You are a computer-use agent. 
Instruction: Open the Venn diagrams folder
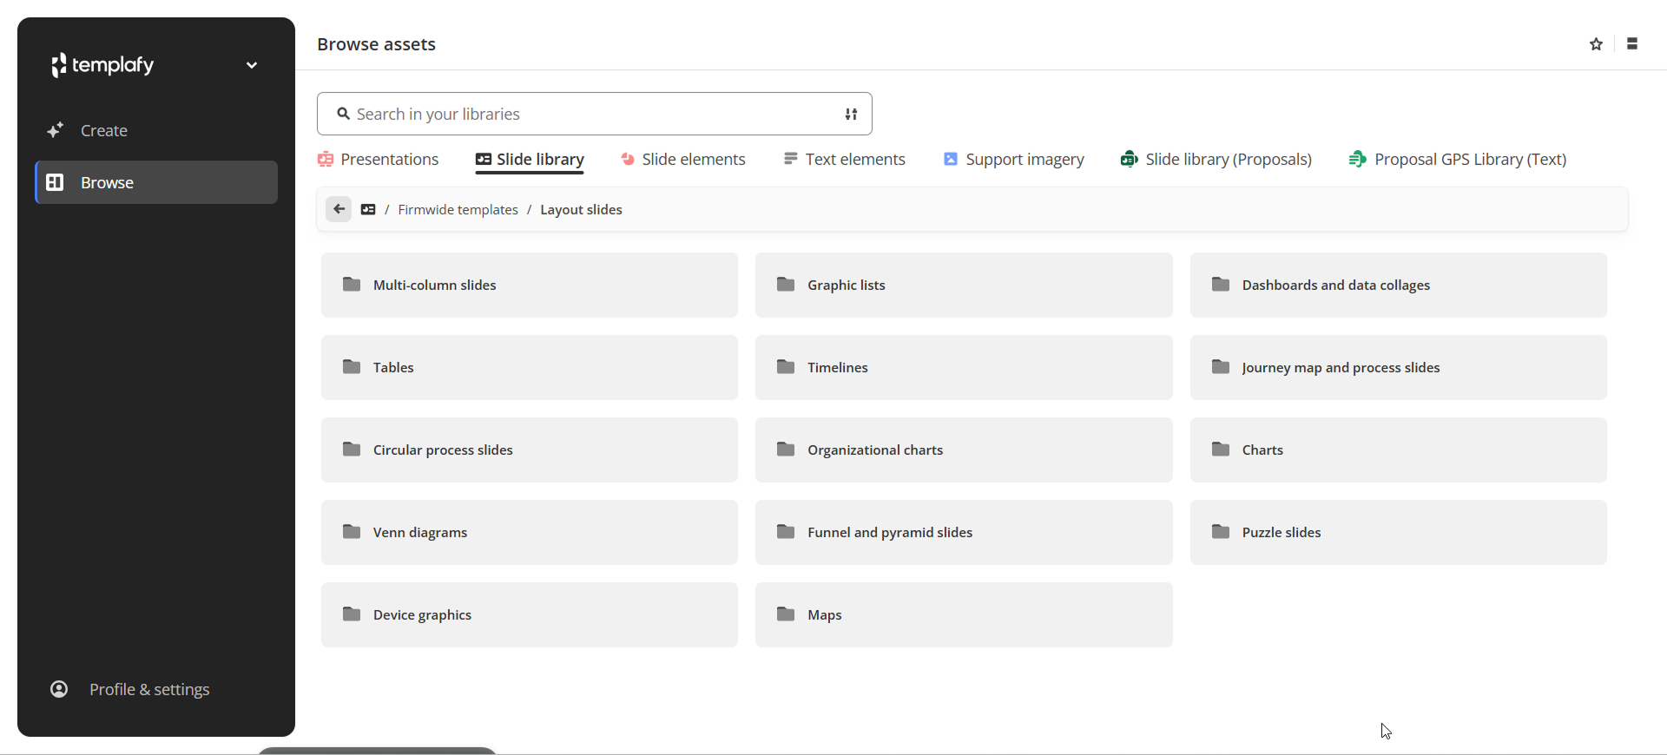point(530,532)
